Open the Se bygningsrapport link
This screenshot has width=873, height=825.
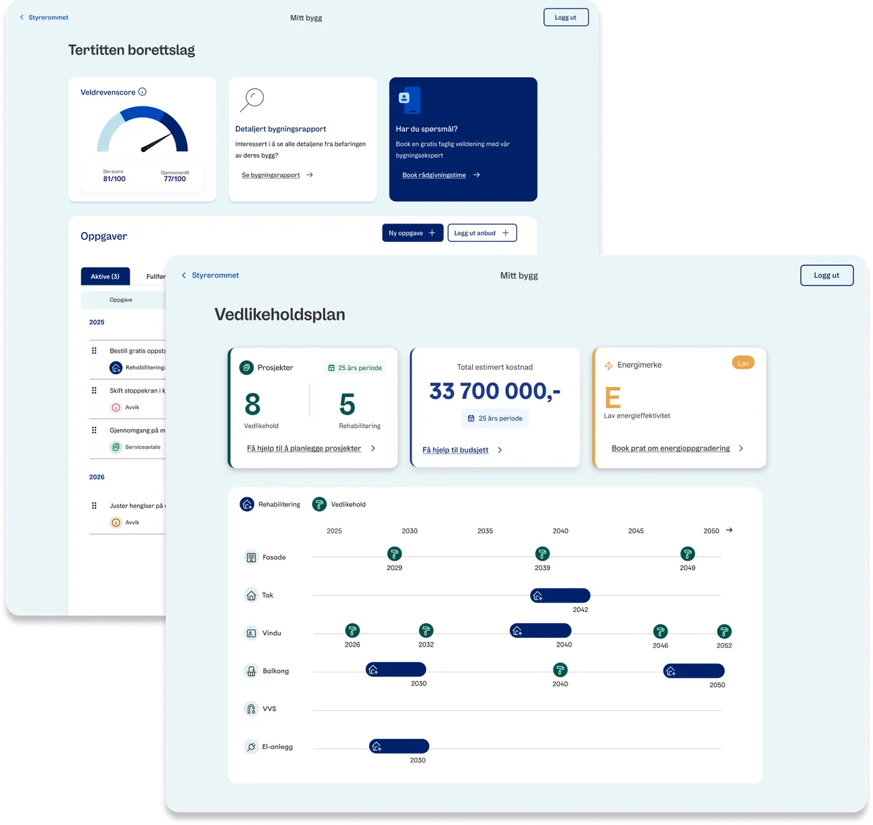pos(277,175)
